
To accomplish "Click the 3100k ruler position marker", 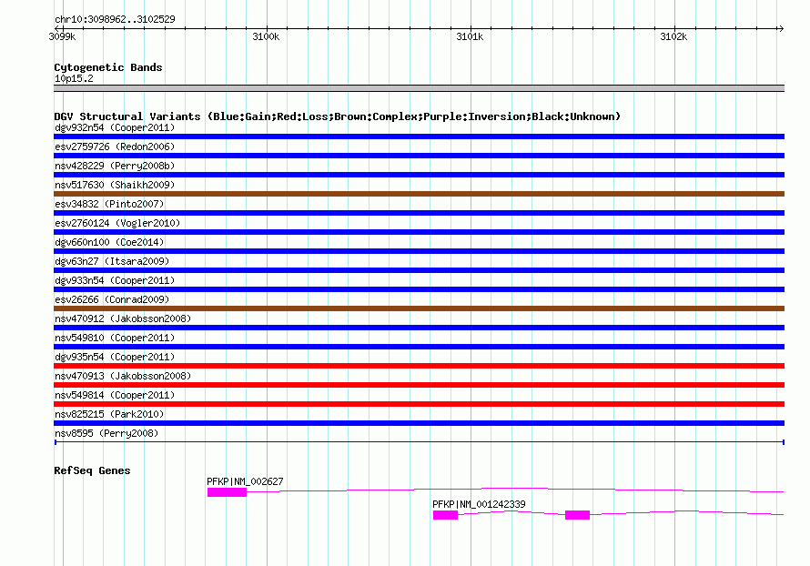I will coord(265,37).
